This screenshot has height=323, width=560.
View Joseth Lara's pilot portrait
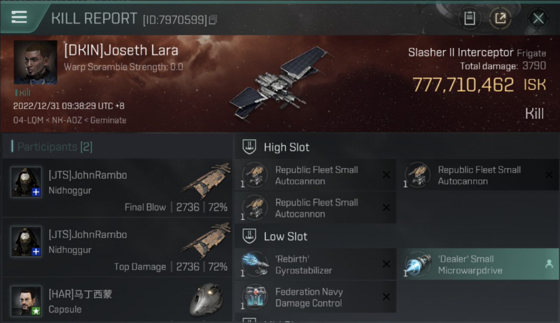point(35,62)
